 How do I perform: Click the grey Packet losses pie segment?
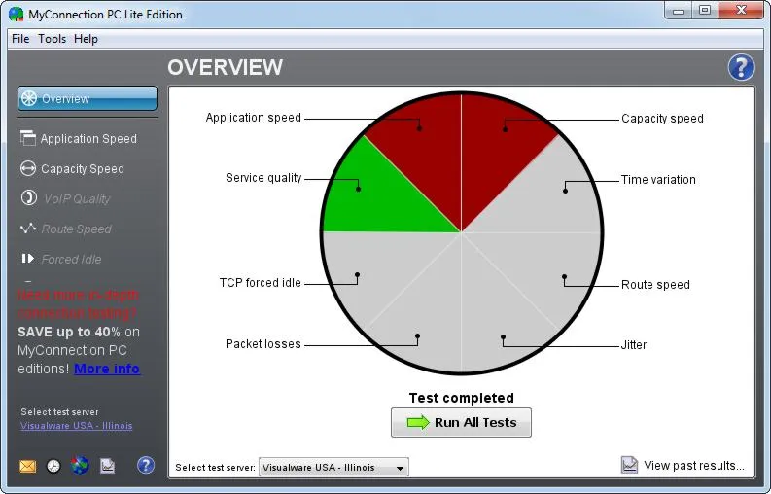click(x=427, y=315)
